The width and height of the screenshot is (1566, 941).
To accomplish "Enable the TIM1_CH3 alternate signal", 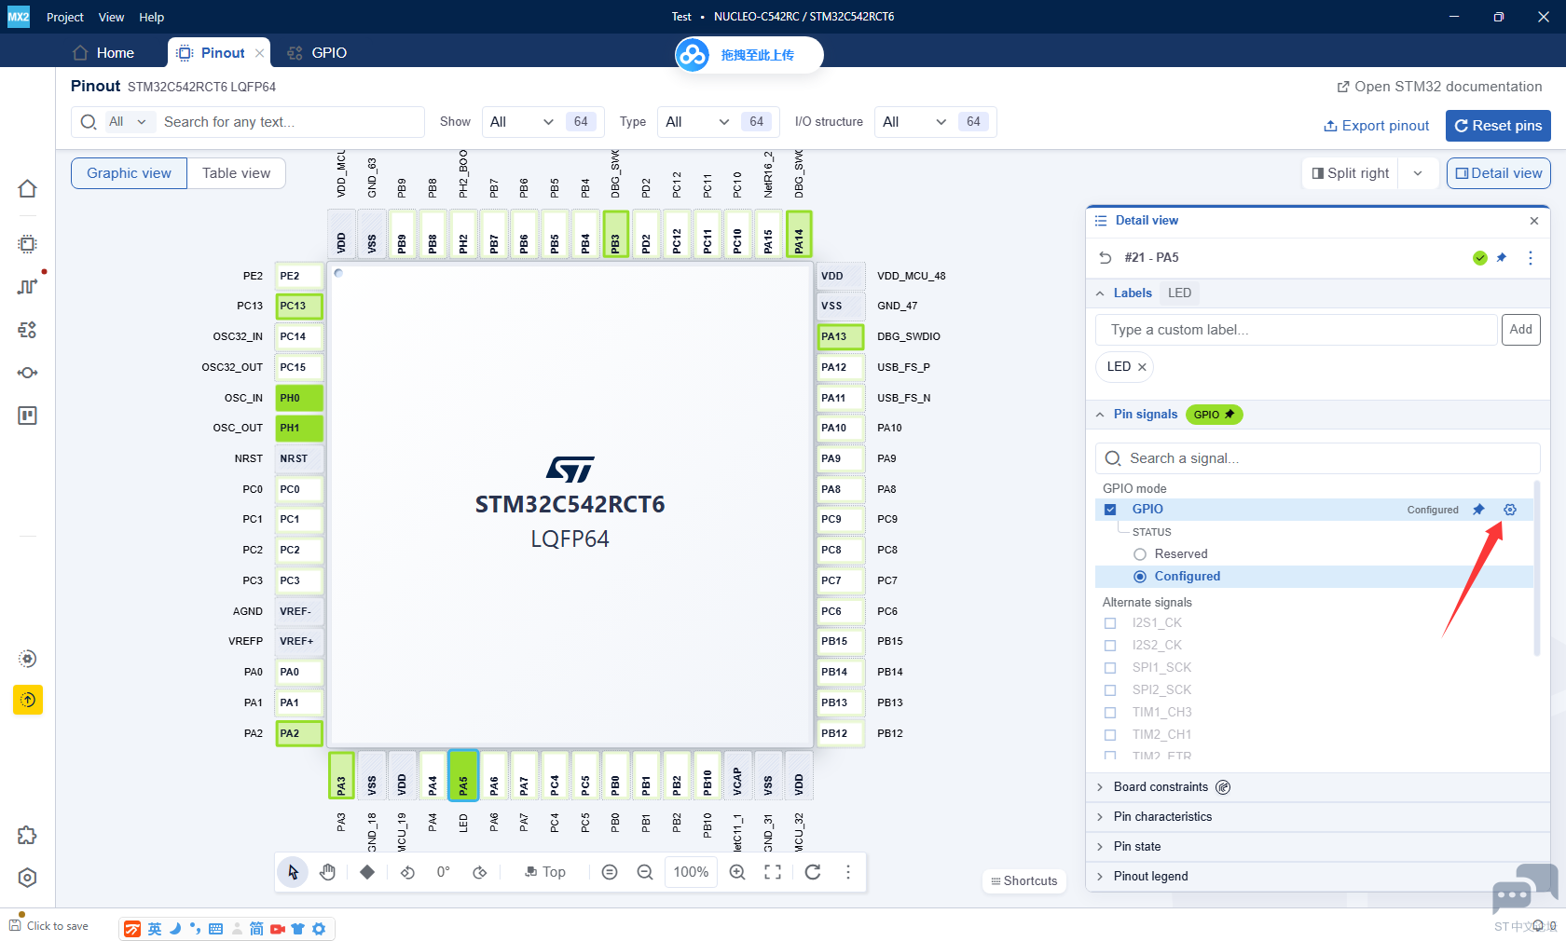I will [x=1110, y=713].
